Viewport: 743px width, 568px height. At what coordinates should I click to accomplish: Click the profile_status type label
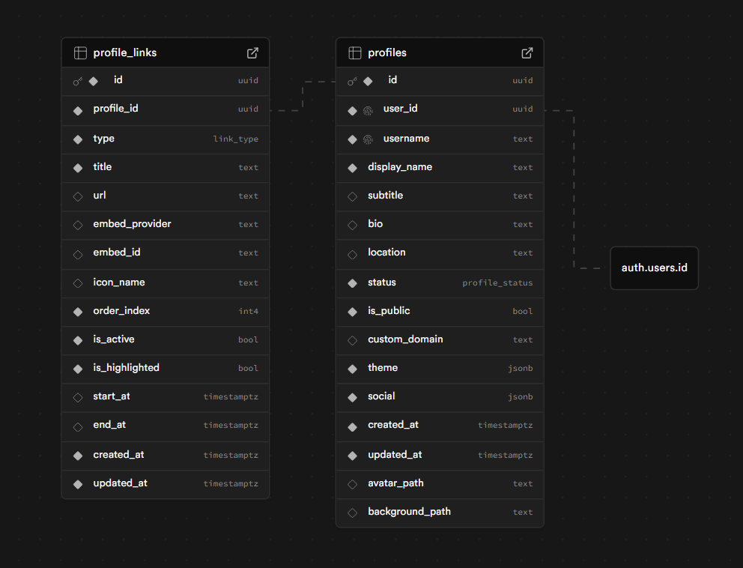point(497,283)
